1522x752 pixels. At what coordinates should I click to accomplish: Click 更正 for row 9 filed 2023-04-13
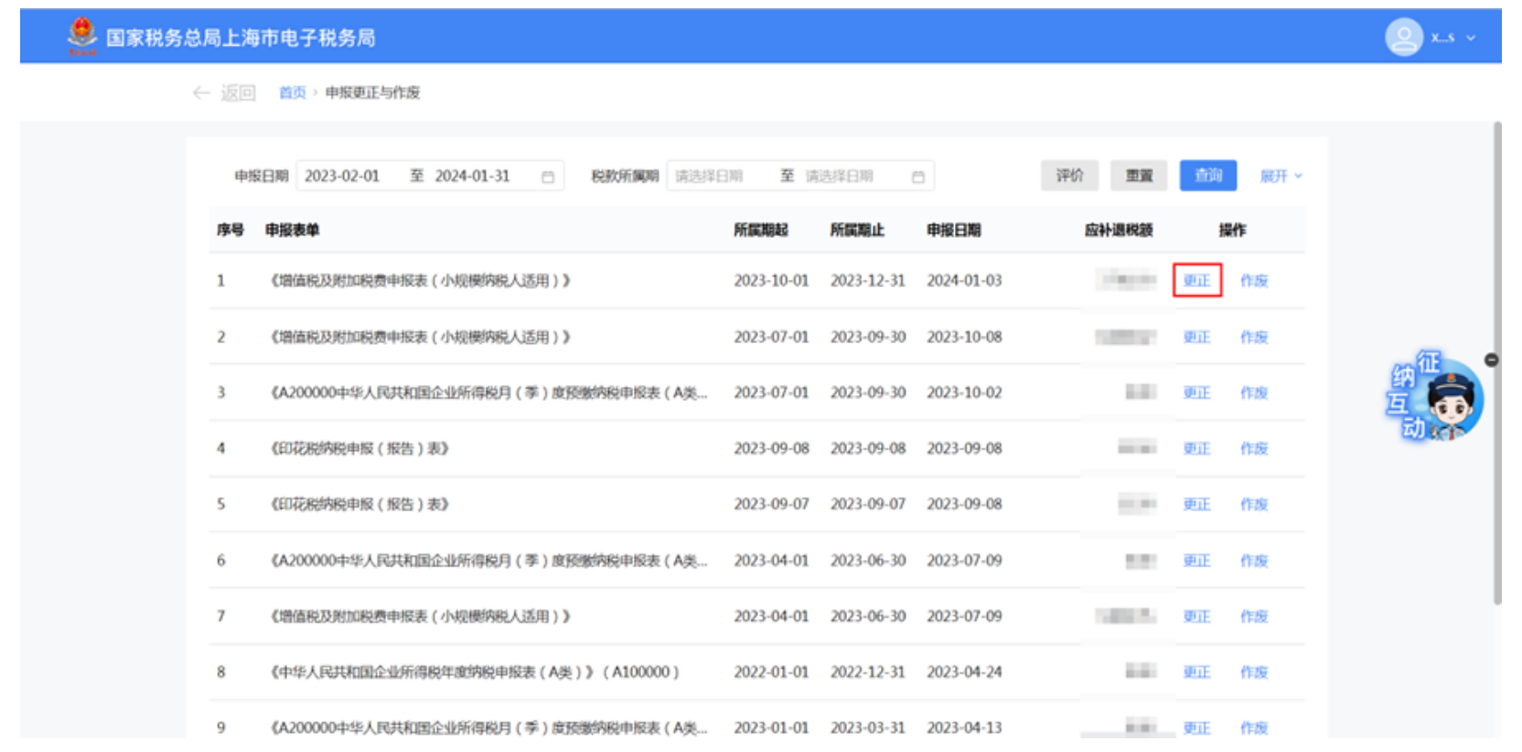coord(1196,728)
